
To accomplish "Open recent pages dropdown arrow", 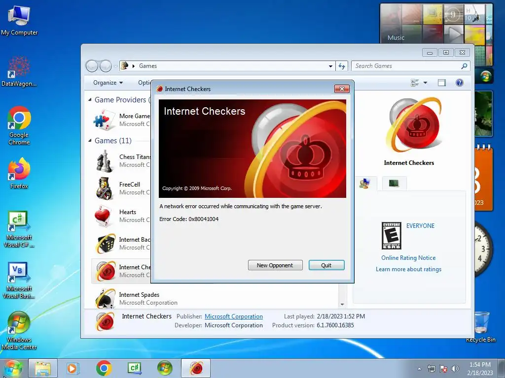I will click(x=115, y=66).
